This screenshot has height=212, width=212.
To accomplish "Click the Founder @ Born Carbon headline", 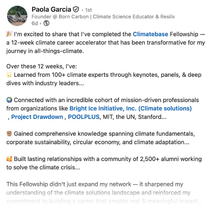I will point(103,17).
